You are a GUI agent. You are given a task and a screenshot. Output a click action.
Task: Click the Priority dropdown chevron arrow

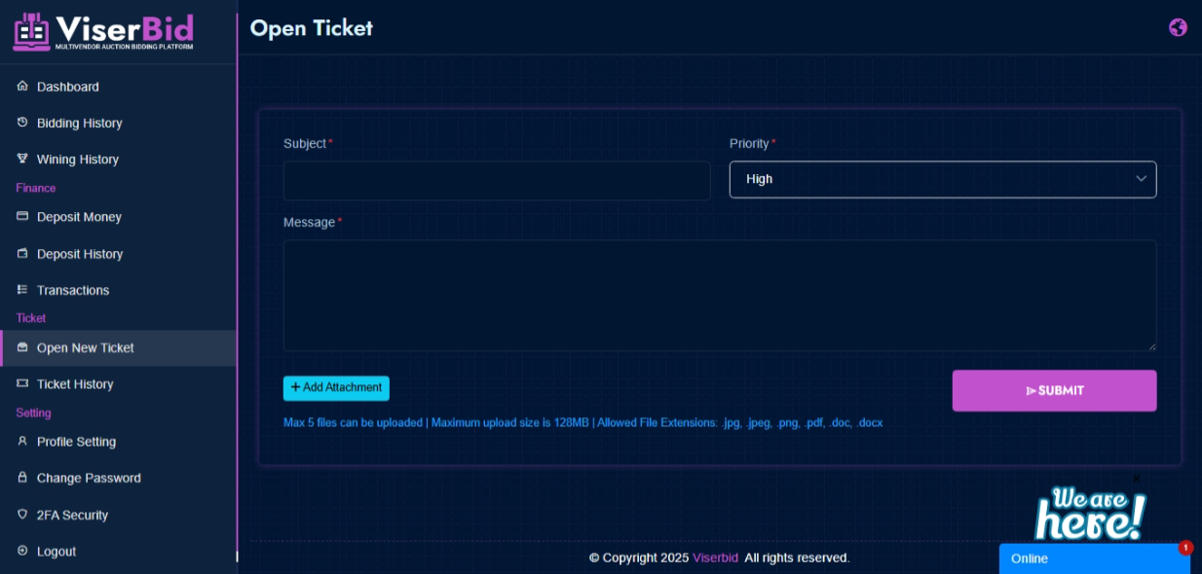[x=1141, y=179]
